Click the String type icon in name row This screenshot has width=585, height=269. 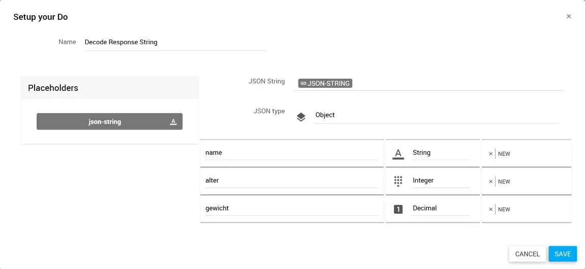(398, 153)
